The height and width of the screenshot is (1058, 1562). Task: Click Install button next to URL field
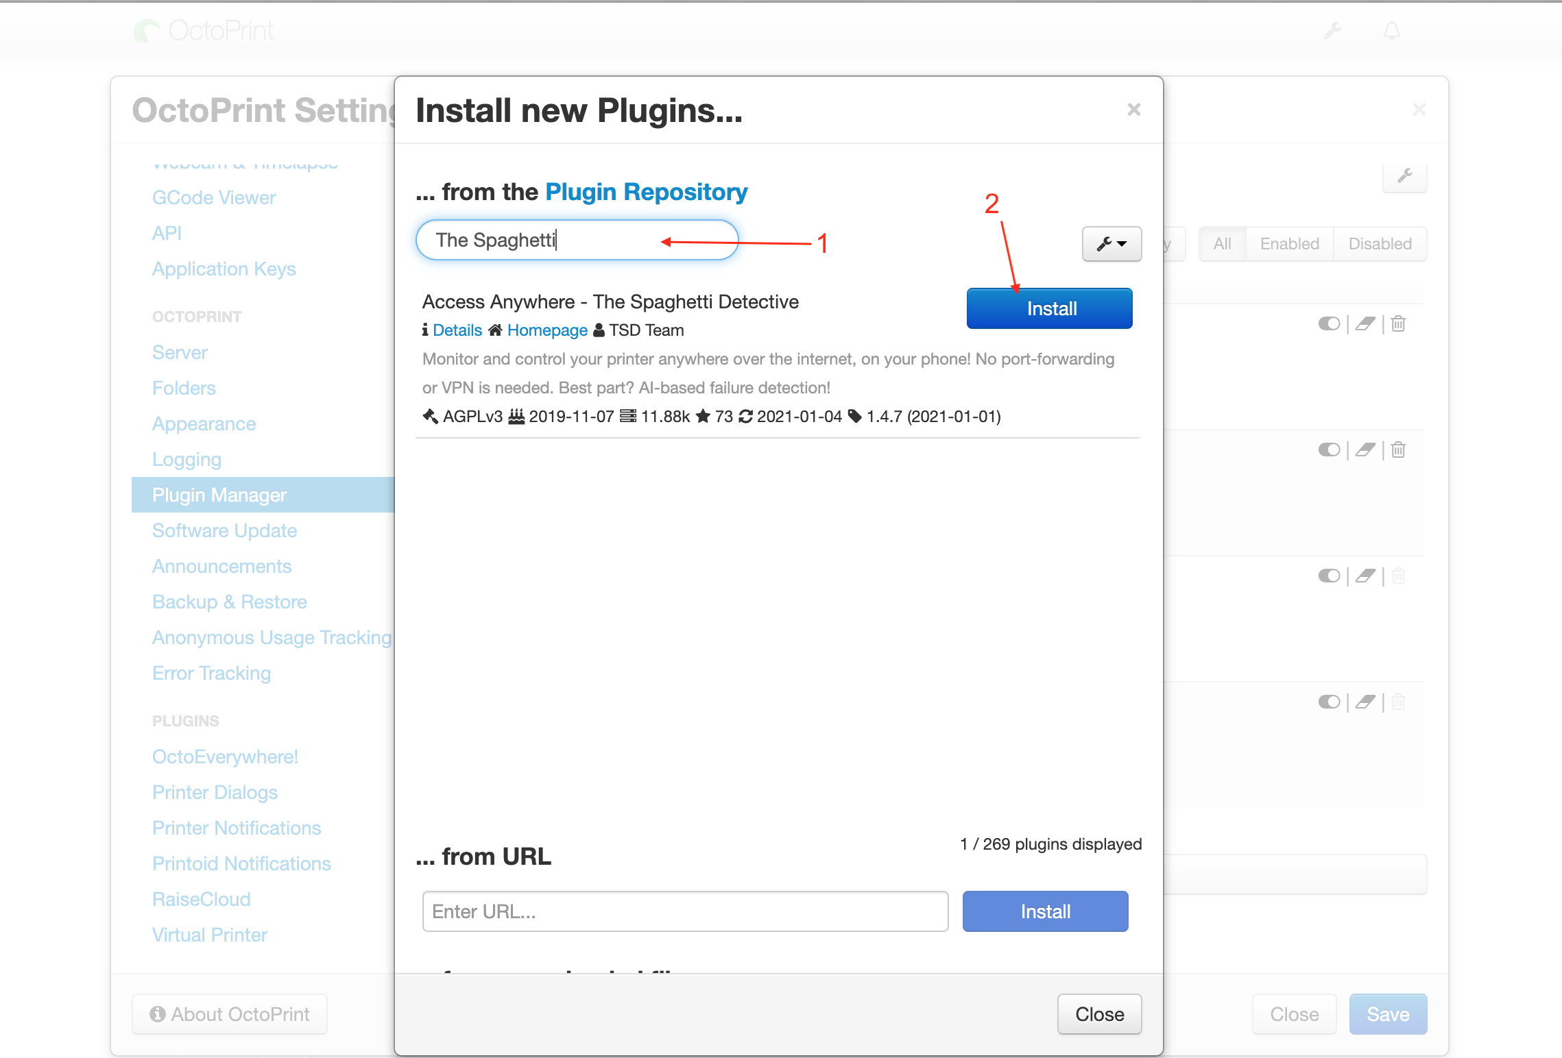coord(1045,911)
